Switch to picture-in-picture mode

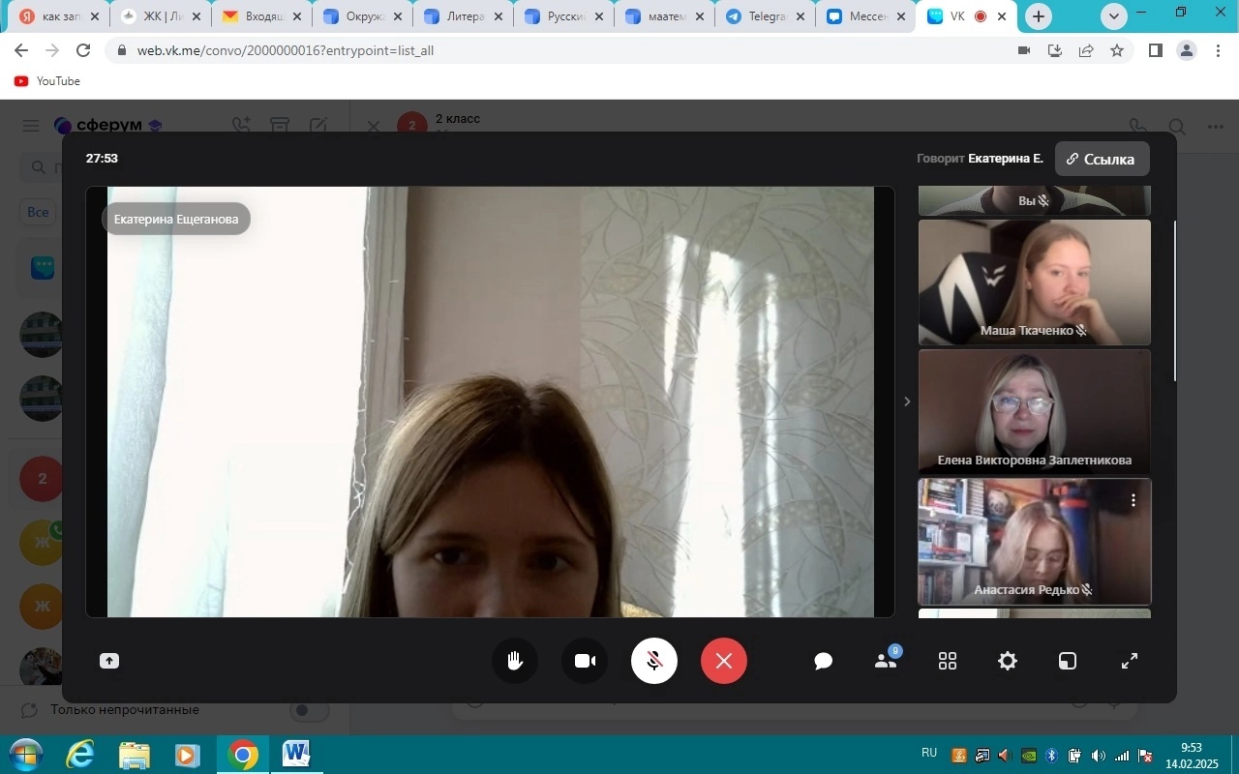point(1068,661)
